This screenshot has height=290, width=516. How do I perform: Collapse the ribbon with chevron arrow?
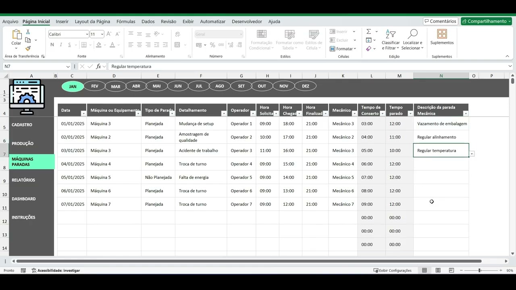click(x=507, y=56)
